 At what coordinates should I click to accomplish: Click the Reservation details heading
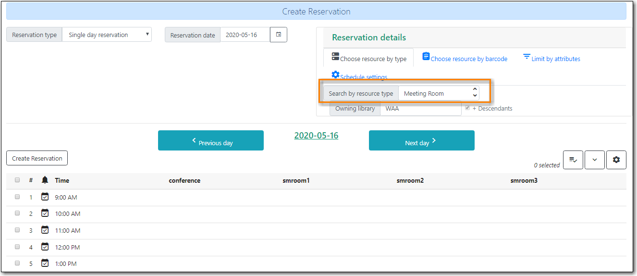[369, 38]
